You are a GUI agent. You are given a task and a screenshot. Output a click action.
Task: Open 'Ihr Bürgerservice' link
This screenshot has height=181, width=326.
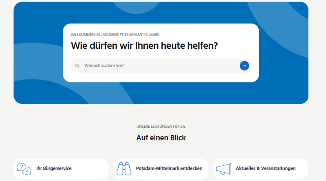(54, 168)
